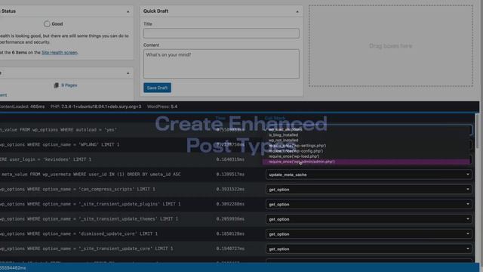Choose is_blog_installed in the call stack list
This screenshot has height=272, width=483.
pos(283,135)
